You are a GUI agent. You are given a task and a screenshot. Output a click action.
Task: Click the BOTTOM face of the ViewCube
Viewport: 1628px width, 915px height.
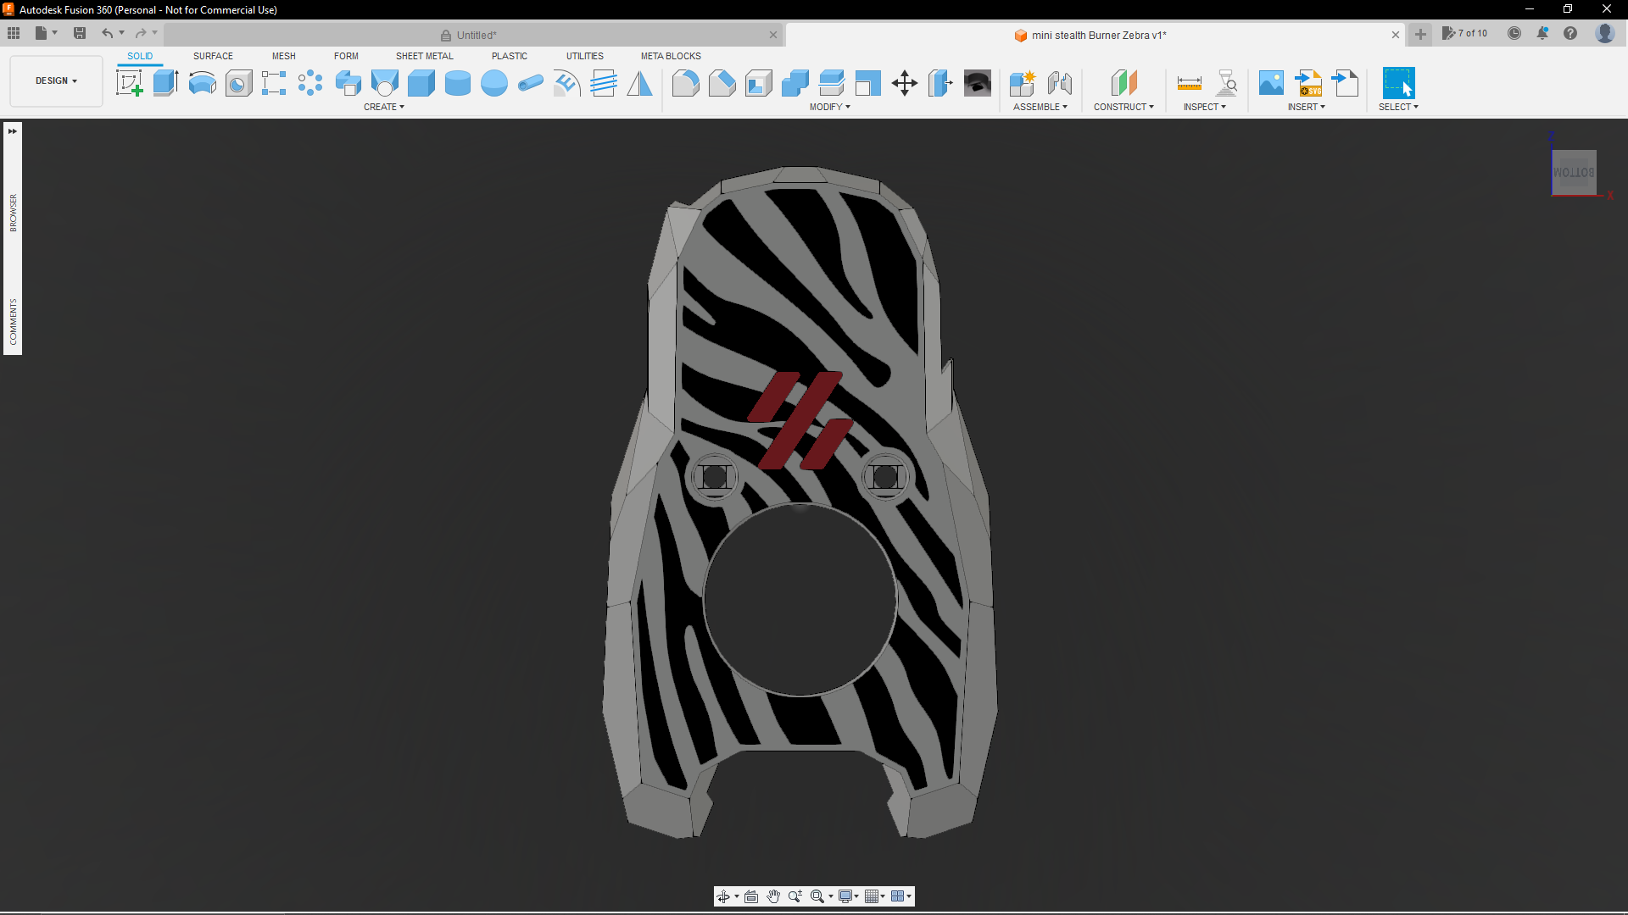[x=1574, y=171]
